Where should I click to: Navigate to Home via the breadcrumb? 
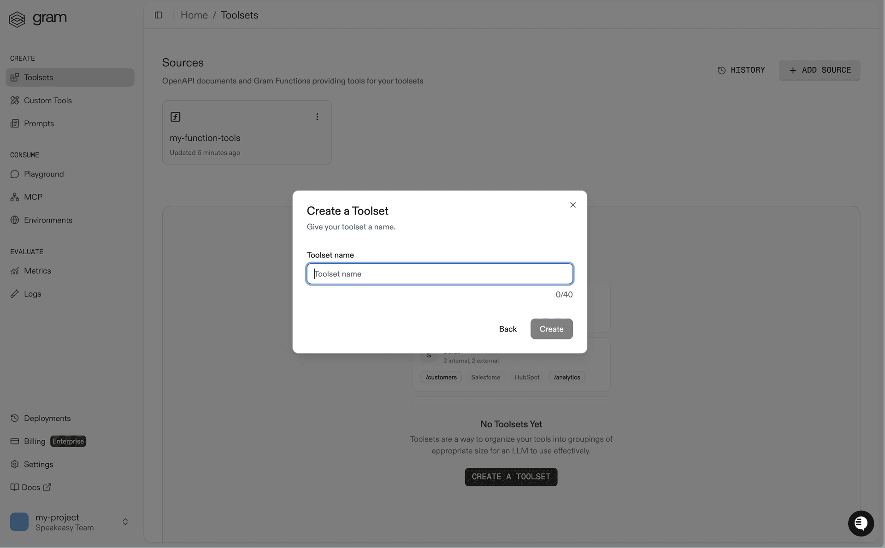(x=194, y=15)
